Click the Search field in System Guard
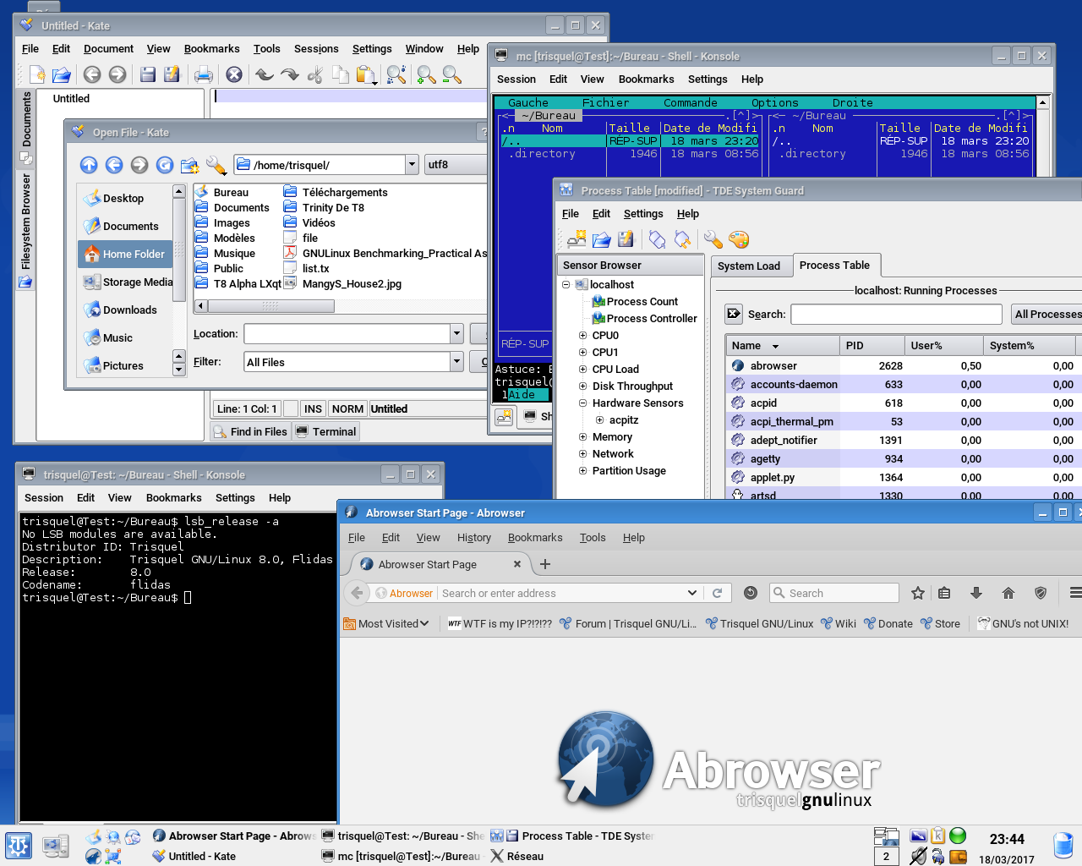 (x=896, y=314)
